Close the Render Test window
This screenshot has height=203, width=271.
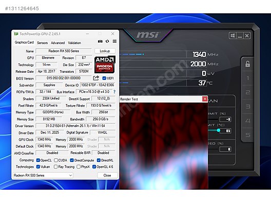click(205, 99)
